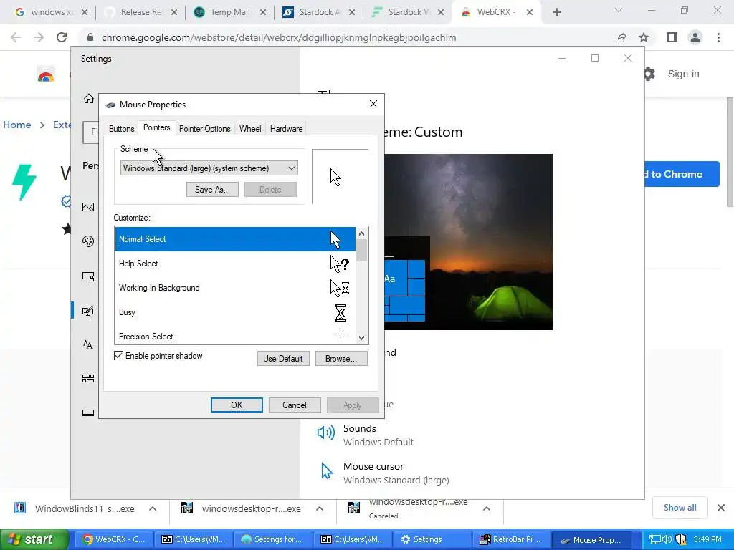Click Sign in on Web Store
This screenshot has width=734, height=550.
coord(683,74)
